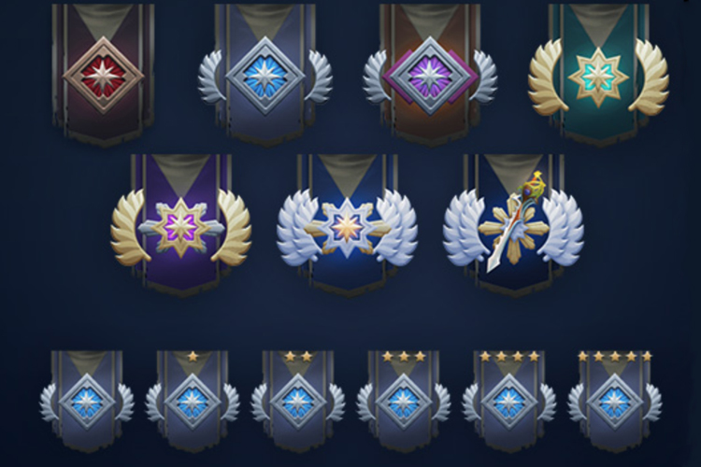This screenshot has width=701, height=467.
Task: Select the Guardian medal with no stars
Action: point(87,402)
